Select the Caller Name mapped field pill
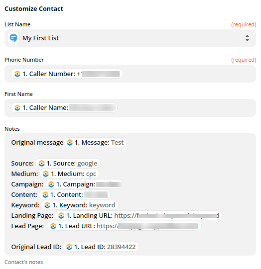 click(64, 108)
